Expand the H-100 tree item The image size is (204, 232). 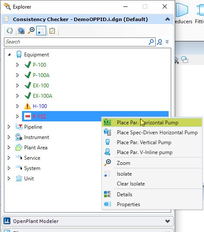click(x=17, y=106)
